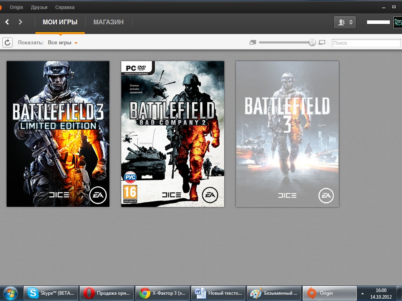This screenshot has width=402, height=301.
Task: Select the greyed-out Battlefield 3 cover
Action: [287, 134]
